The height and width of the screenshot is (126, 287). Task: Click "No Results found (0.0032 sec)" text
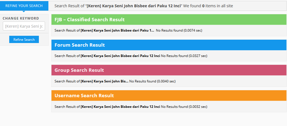pyautogui.click(x=184, y=107)
